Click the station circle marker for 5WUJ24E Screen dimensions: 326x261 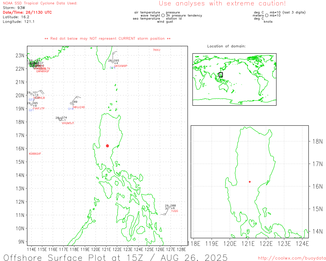coord(71,103)
